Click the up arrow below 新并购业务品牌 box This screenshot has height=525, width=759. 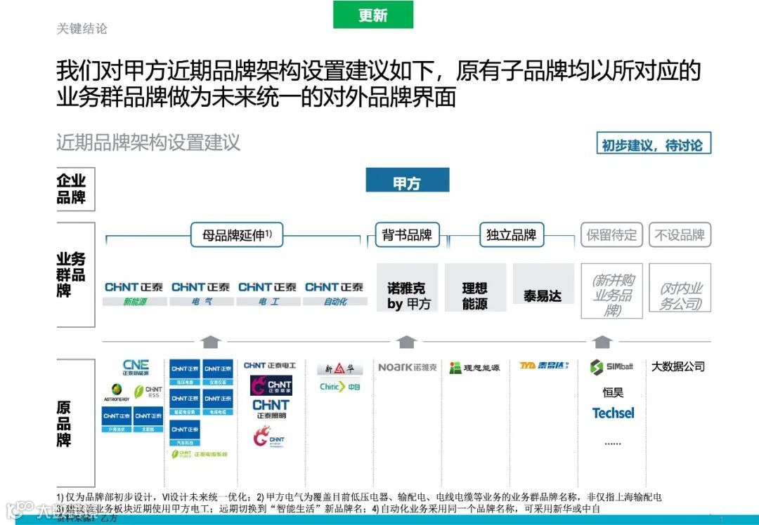tap(602, 342)
